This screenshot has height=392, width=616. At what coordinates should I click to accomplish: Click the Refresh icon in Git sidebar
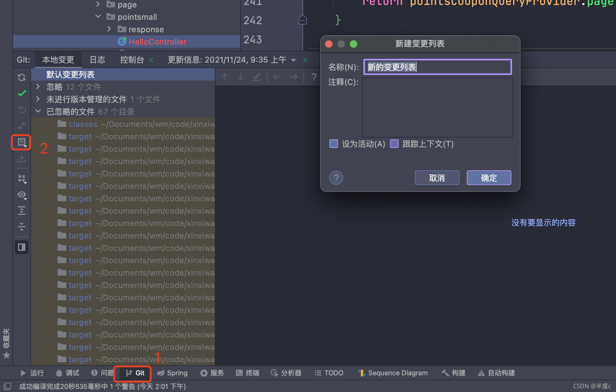click(x=22, y=77)
